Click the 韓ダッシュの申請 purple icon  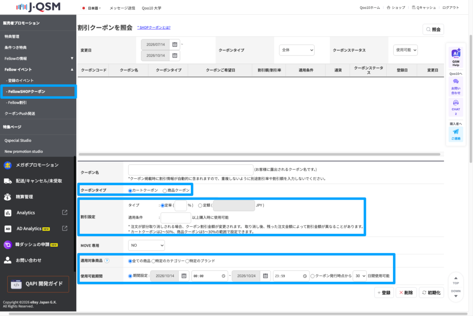tap(7, 245)
